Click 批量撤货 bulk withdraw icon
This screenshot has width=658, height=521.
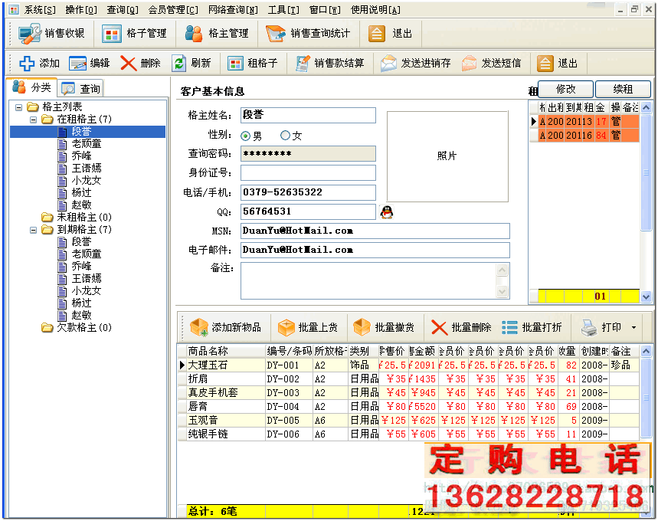[x=362, y=327]
